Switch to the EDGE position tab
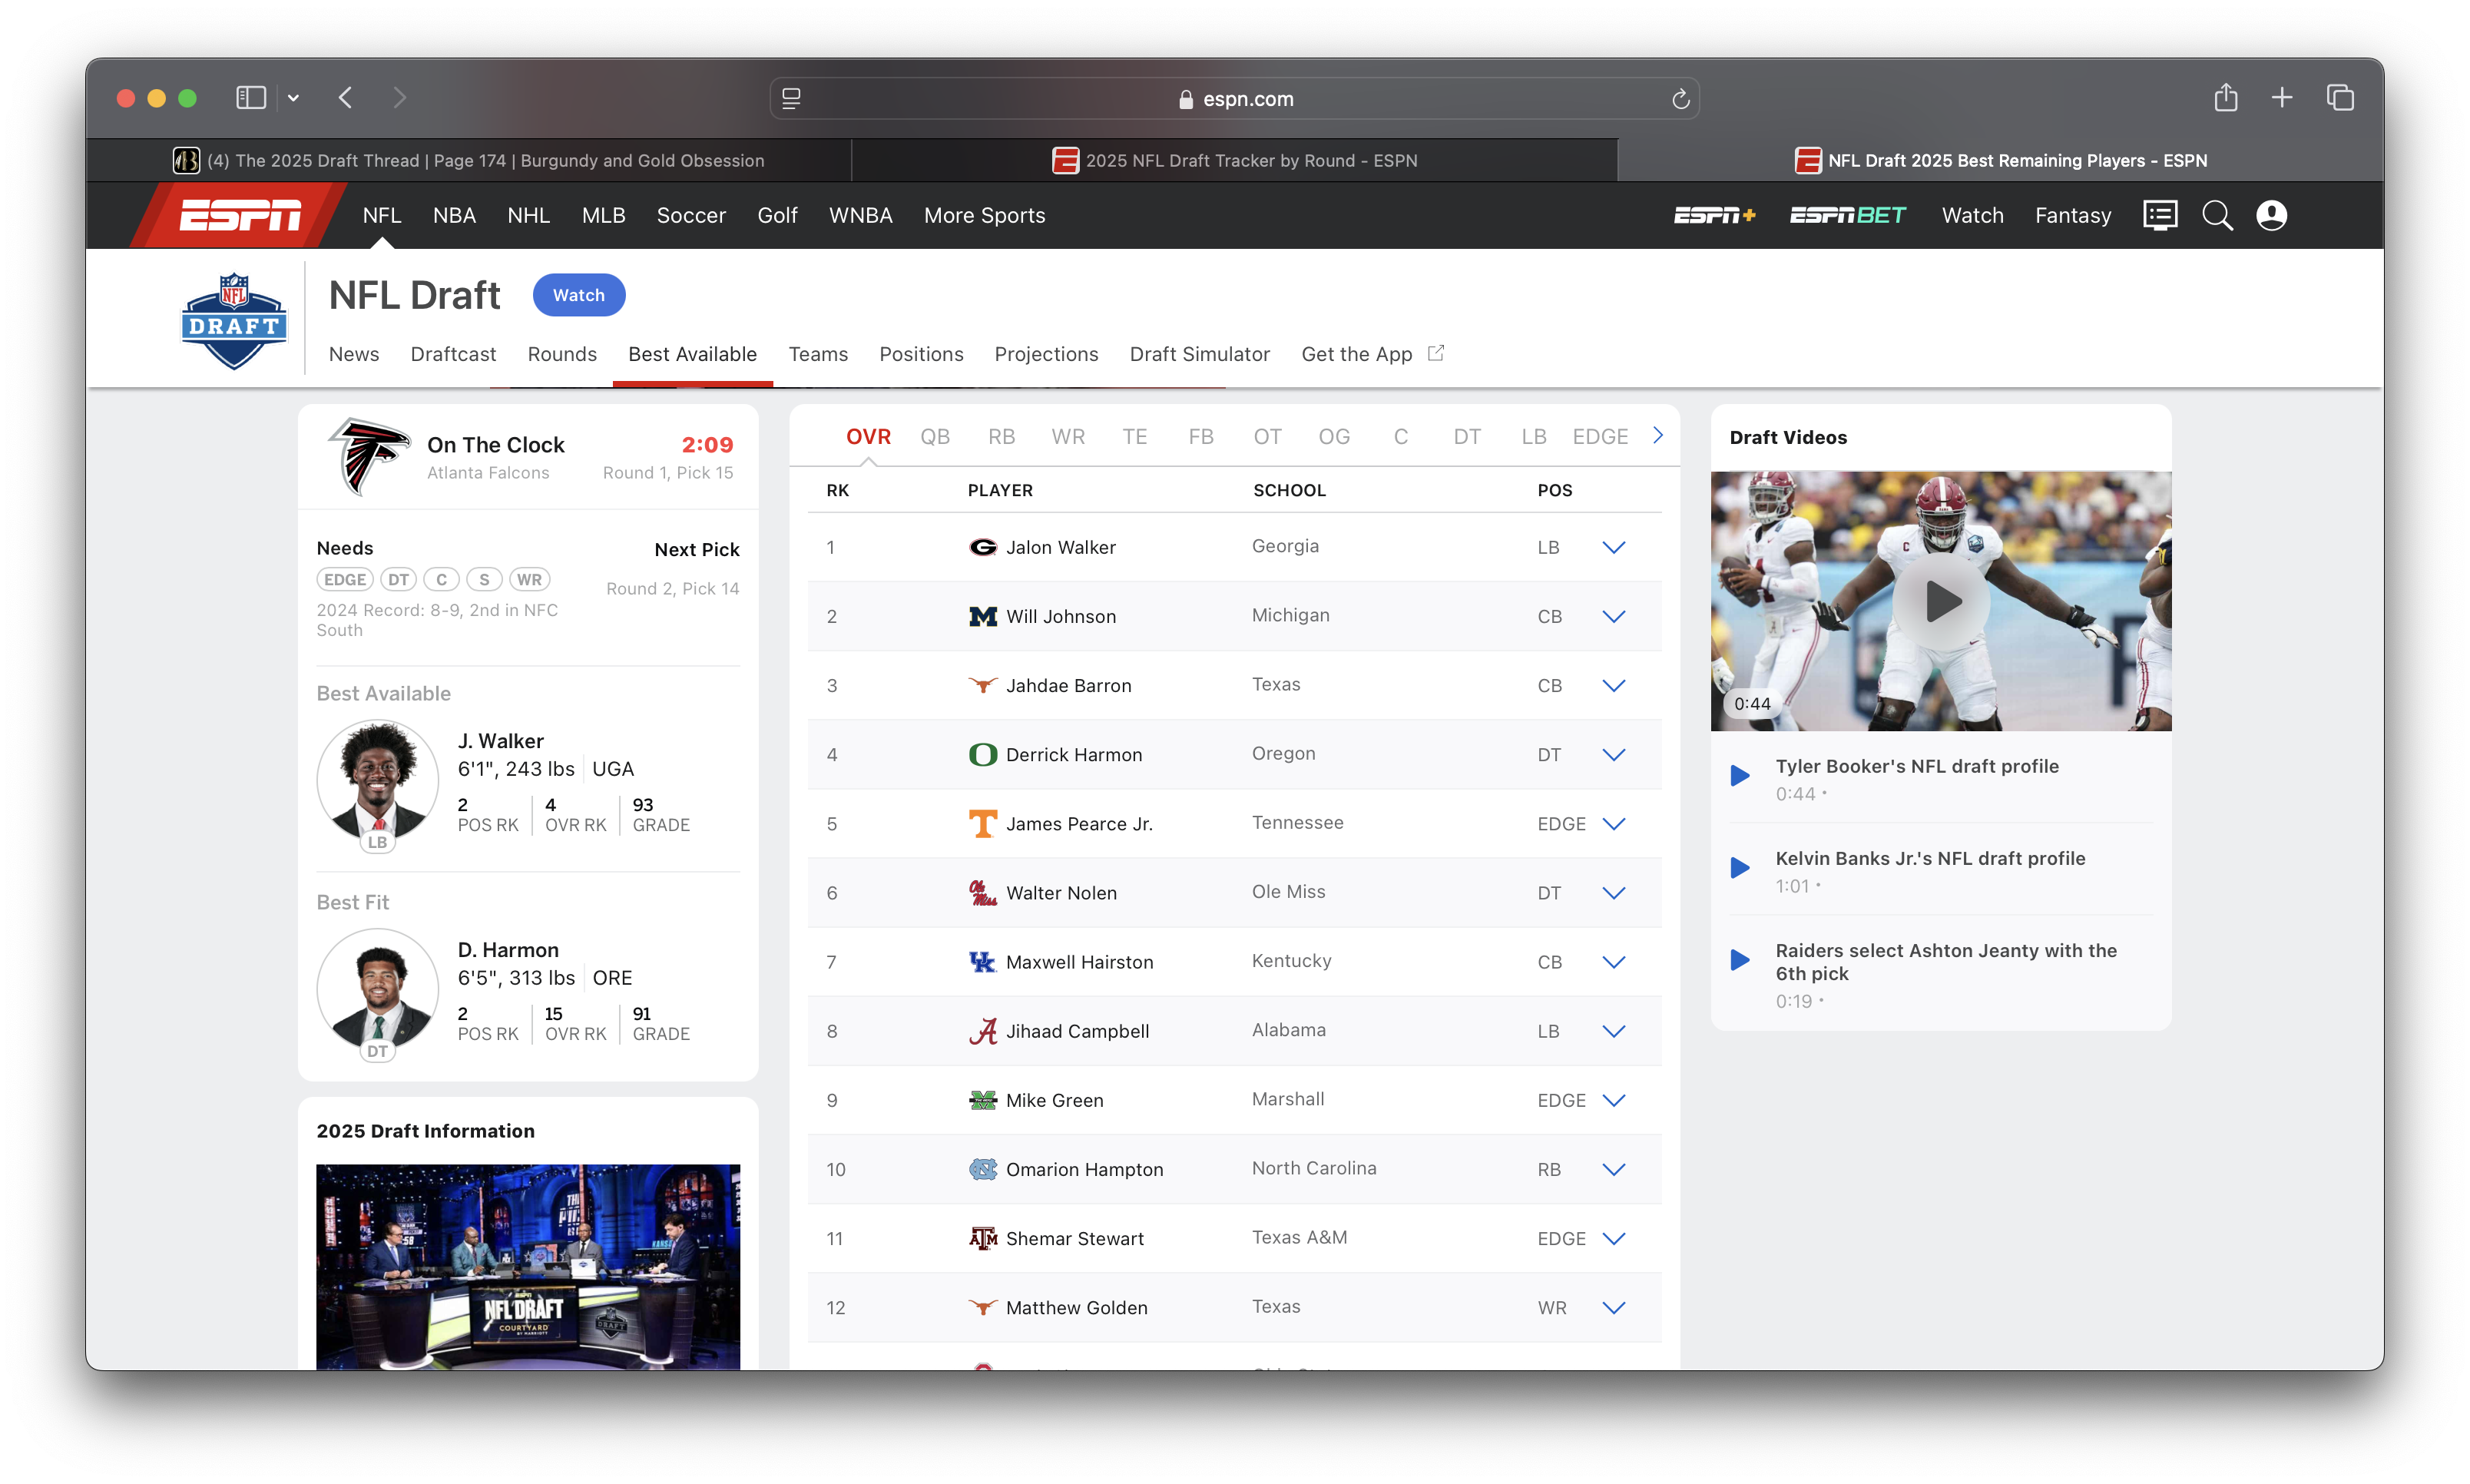This screenshot has width=2470, height=1484. (1599, 436)
